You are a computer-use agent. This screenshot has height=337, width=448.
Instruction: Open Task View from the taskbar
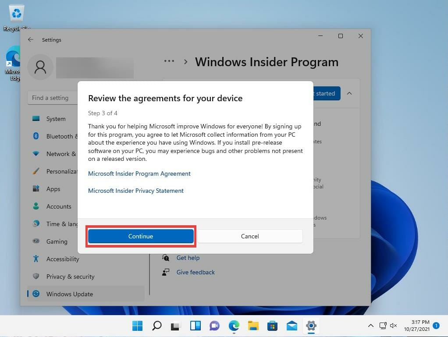point(176,326)
